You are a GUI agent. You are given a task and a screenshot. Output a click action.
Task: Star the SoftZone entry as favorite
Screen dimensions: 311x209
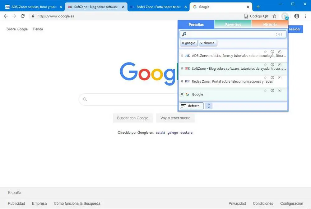coord(265,65)
